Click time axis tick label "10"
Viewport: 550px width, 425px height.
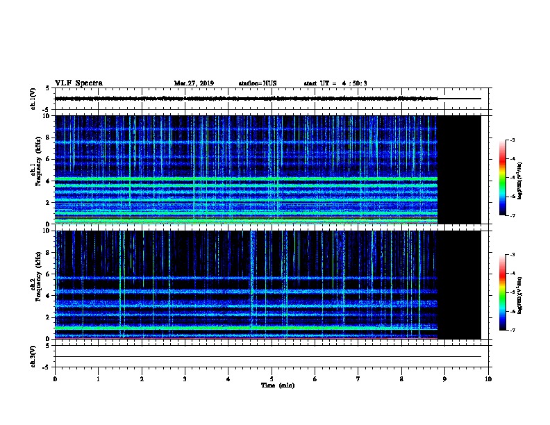pyautogui.click(x=488, y=378)
